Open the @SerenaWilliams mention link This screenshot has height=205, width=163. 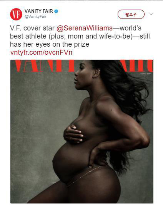click(85, 28)
